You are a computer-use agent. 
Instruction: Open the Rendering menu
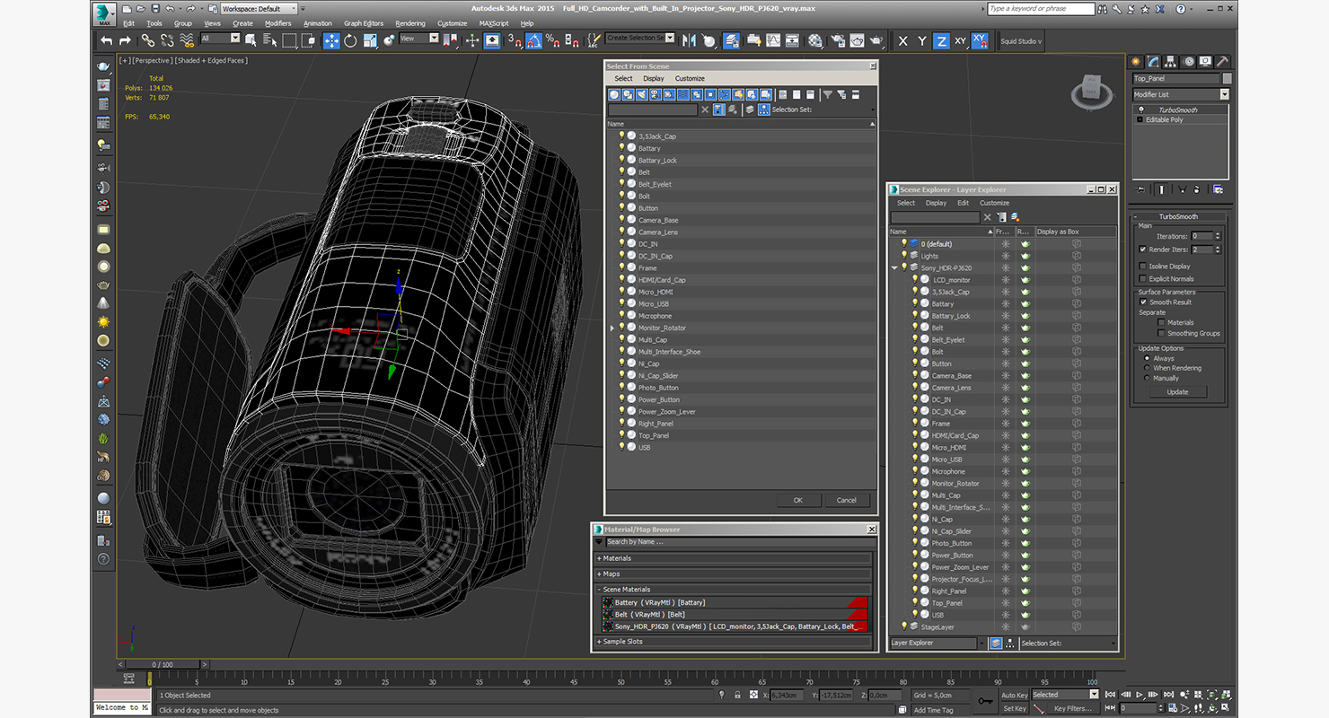coord(410,23)
